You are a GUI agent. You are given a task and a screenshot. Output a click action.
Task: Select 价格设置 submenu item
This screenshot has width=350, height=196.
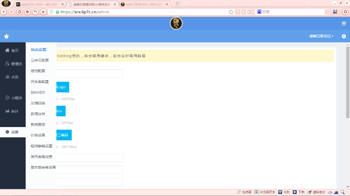point(38,135)
